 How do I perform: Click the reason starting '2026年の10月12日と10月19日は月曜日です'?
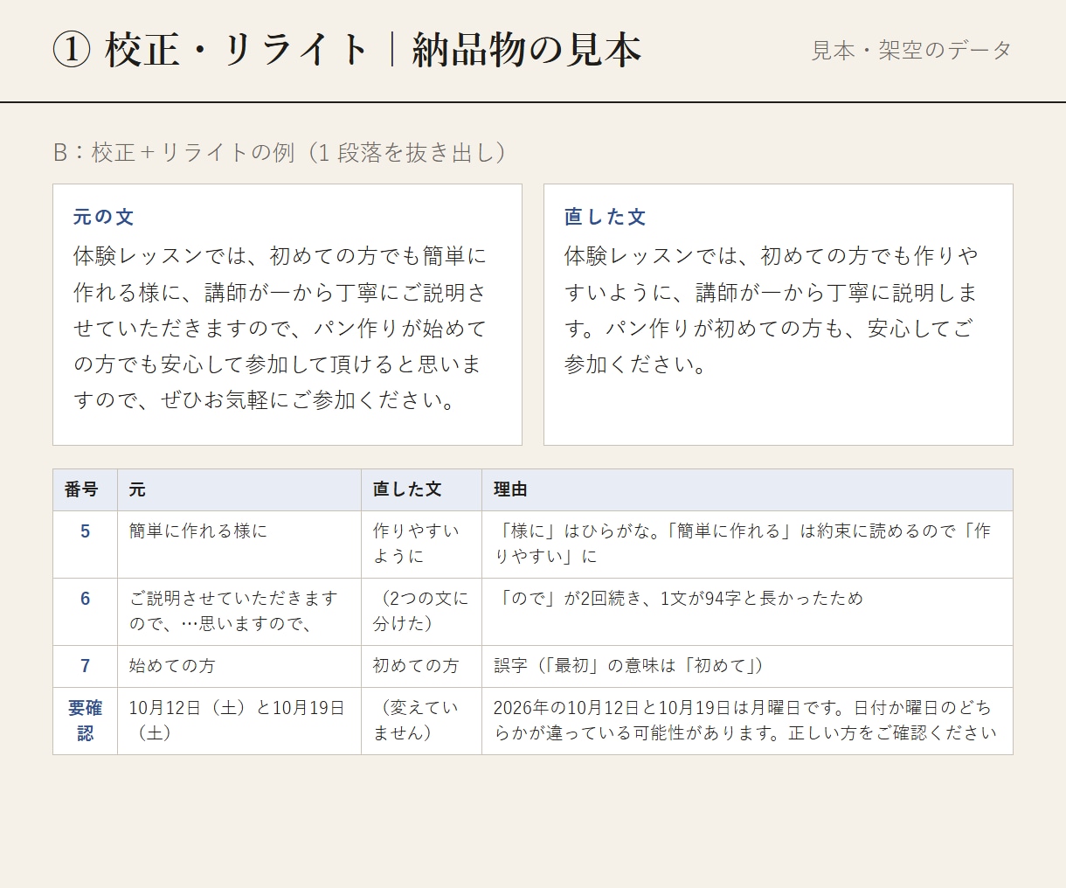pos(745,720)
